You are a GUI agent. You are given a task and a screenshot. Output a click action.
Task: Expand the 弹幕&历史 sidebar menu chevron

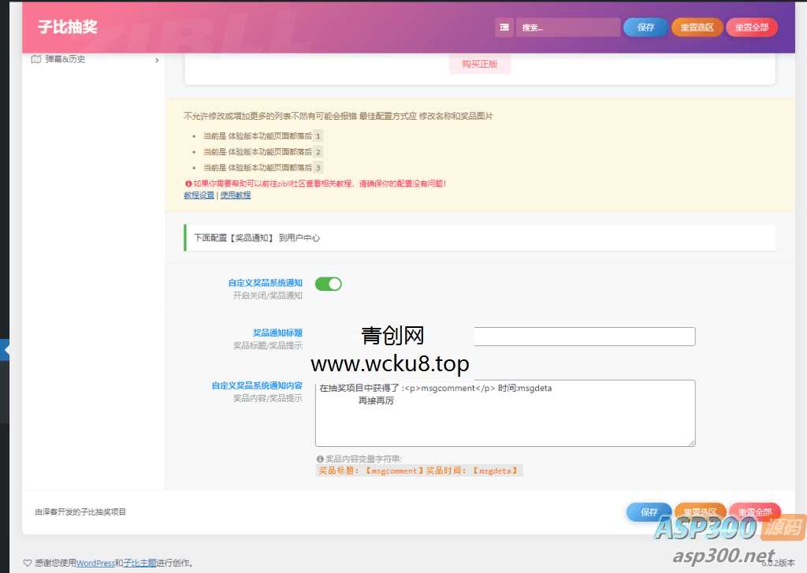point(156,58)
